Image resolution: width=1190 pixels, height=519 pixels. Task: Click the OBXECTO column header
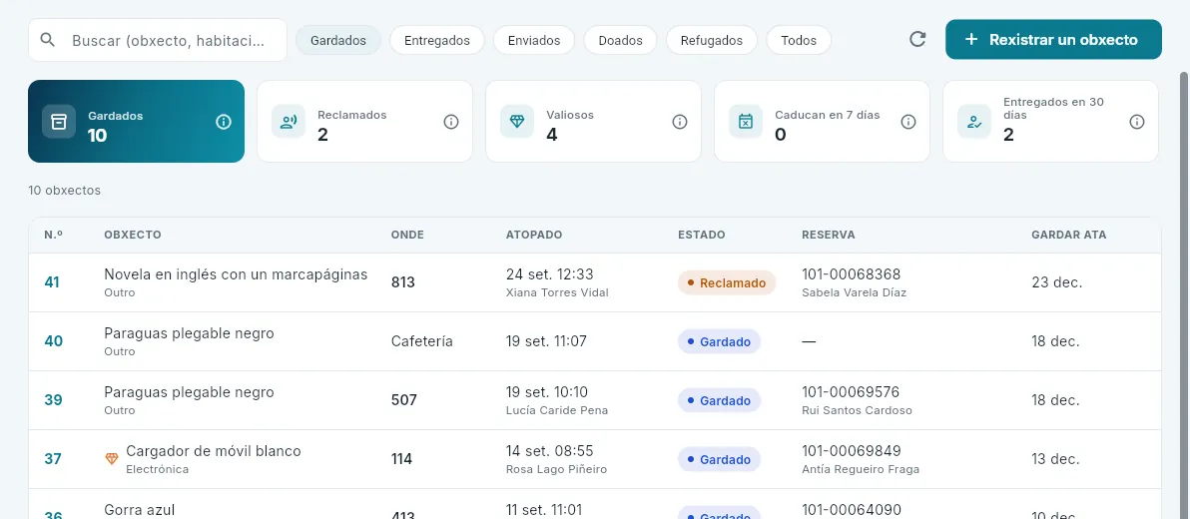pyautogui.click(x=133, y=236)
